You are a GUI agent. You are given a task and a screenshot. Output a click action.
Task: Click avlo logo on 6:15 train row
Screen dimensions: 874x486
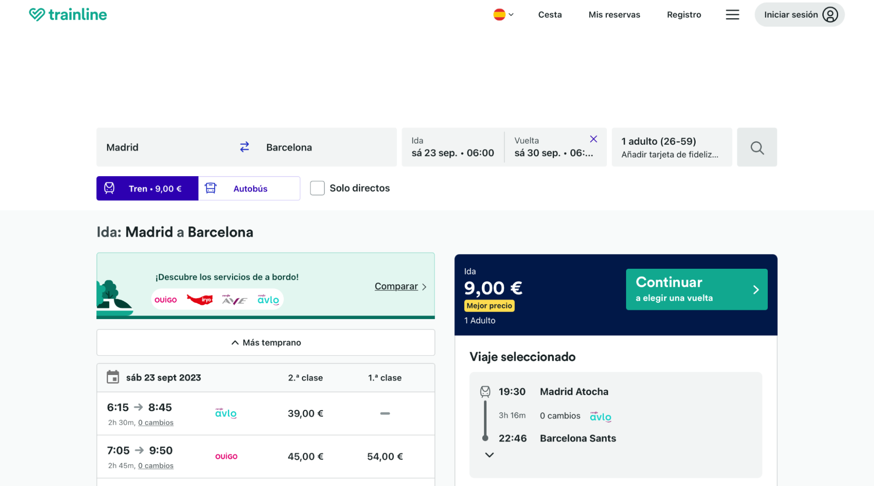tap(226, 413)
